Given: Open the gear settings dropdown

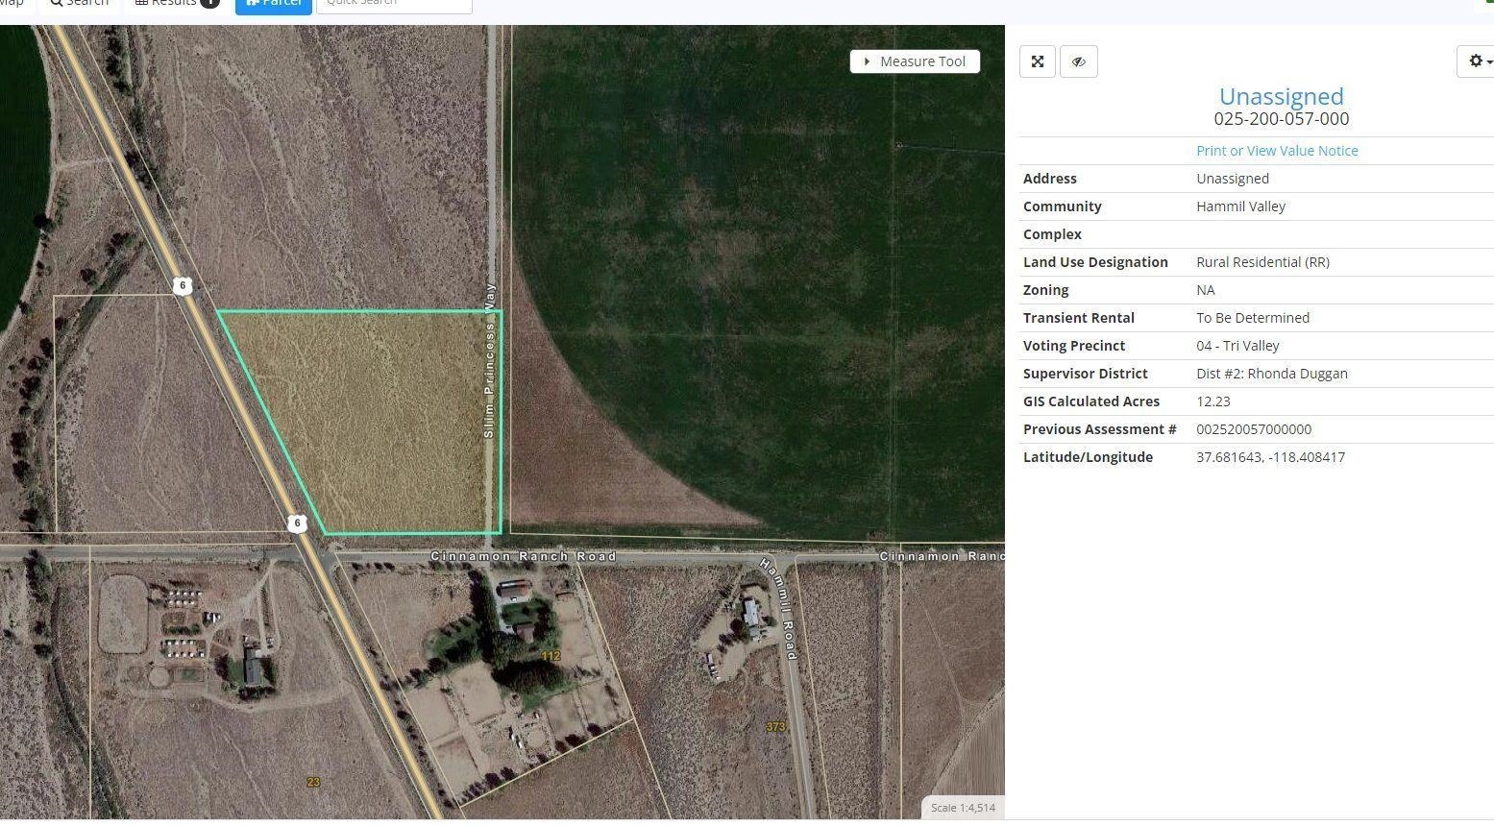Looking at the screenshot, I should pyautogui.click(x=1478, y=61).
